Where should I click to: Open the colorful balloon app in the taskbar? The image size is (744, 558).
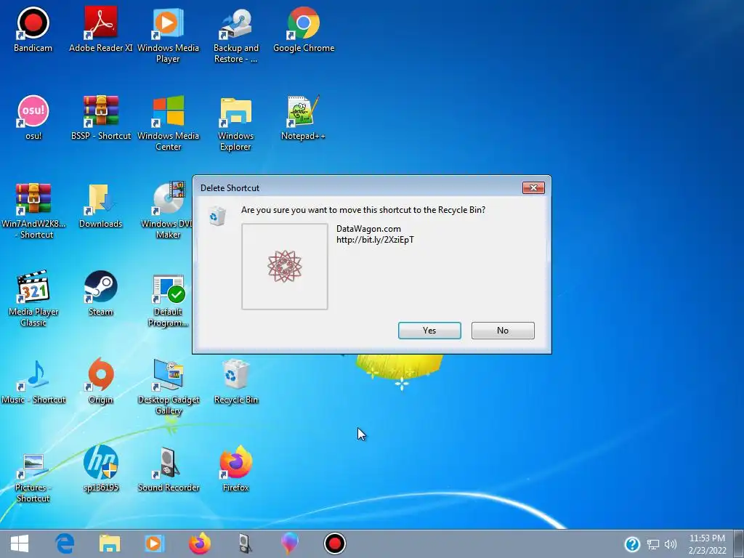tap(289, 543)
